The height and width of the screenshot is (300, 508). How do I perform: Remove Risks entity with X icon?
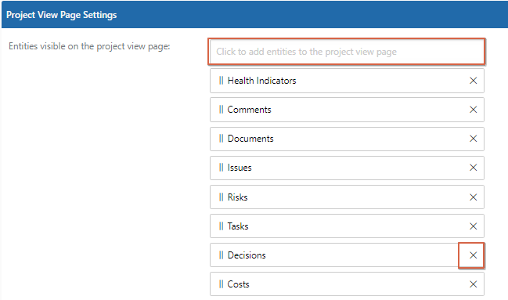pyautogui.click(x=473, y=197)
